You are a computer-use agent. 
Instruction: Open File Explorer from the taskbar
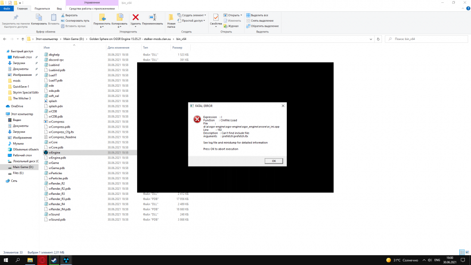pos(30,260)
